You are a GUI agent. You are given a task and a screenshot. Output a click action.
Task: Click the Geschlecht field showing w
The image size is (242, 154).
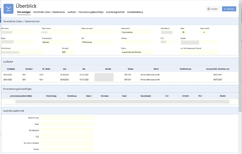click(x=204, y=32)
